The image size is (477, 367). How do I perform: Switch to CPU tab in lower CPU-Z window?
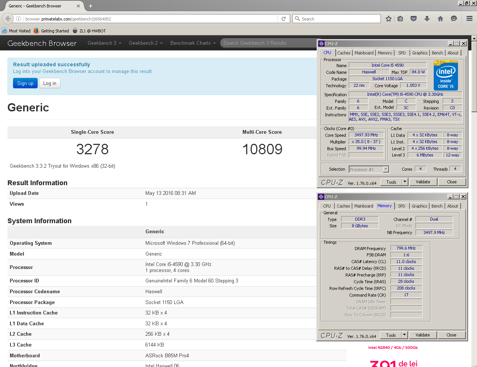pos(327,206)
